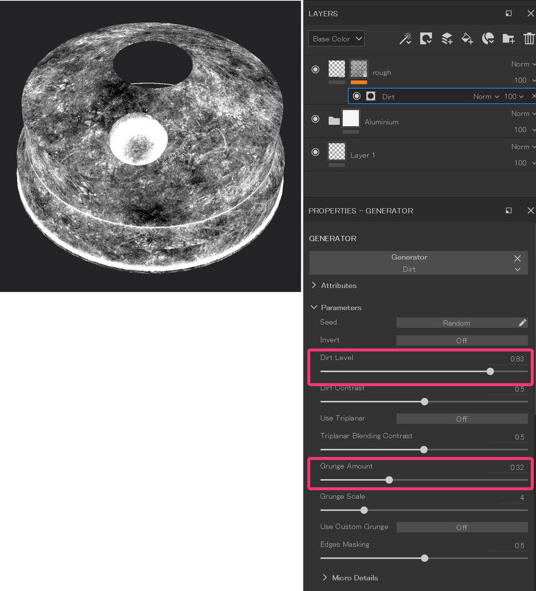Remove the Dirt generator with the X
Screen dimensions: 536x591
click(x=518, y=258)
